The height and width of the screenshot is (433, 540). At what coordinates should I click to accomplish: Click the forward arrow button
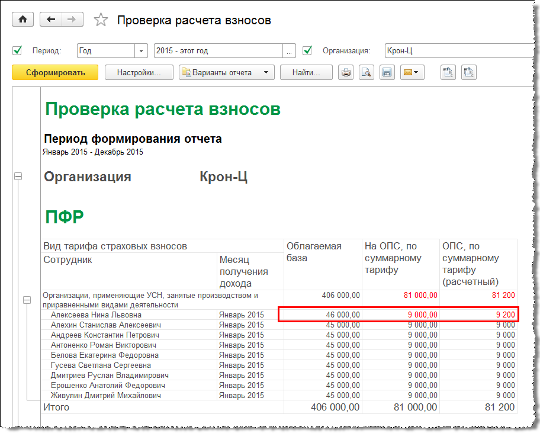pos(72,20)
